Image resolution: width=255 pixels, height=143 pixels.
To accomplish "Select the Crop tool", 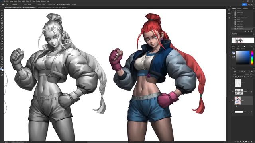I will point(2,21).
